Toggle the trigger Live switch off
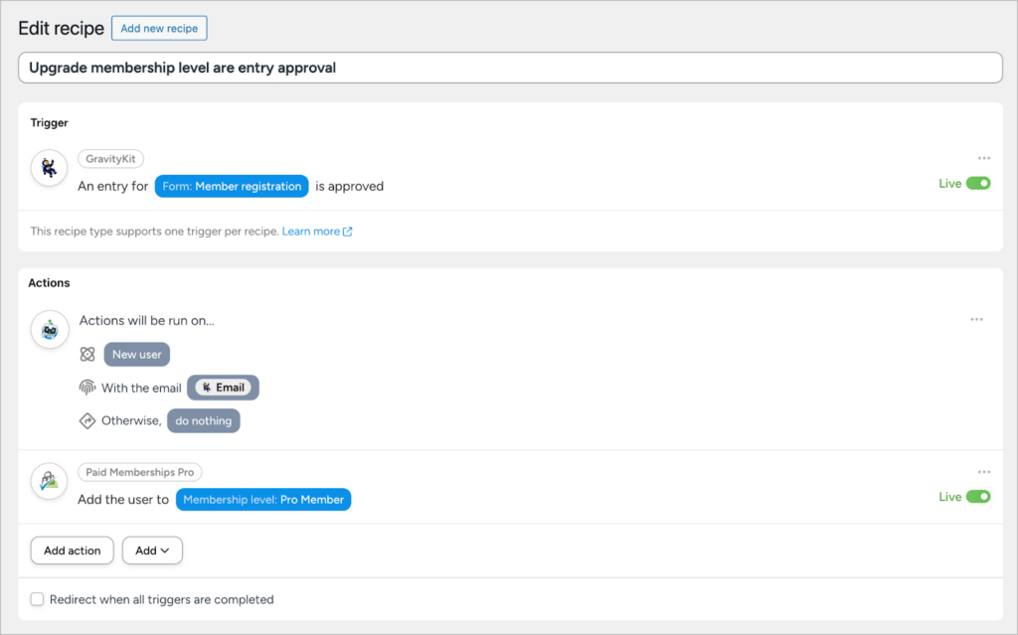Image resolution: width=1018 pixels, height=635 pixels. (x=976, y=183)
